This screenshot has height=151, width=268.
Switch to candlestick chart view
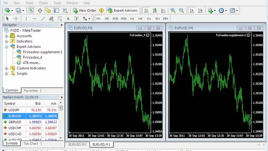tap(155, 10)
